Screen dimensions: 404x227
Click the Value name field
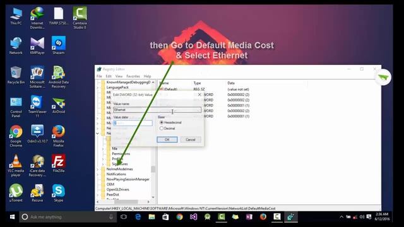click(x=157, y=110)
